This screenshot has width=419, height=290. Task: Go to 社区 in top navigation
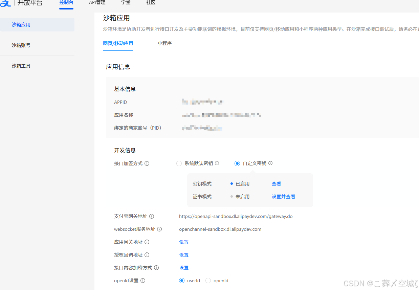pyautogui.click(x=151, y=3)
